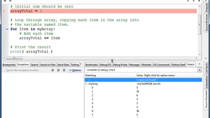Select the highlighted watch row named i
The height and width of the screenshot is (118, 210).
click(x=143, y=80)
